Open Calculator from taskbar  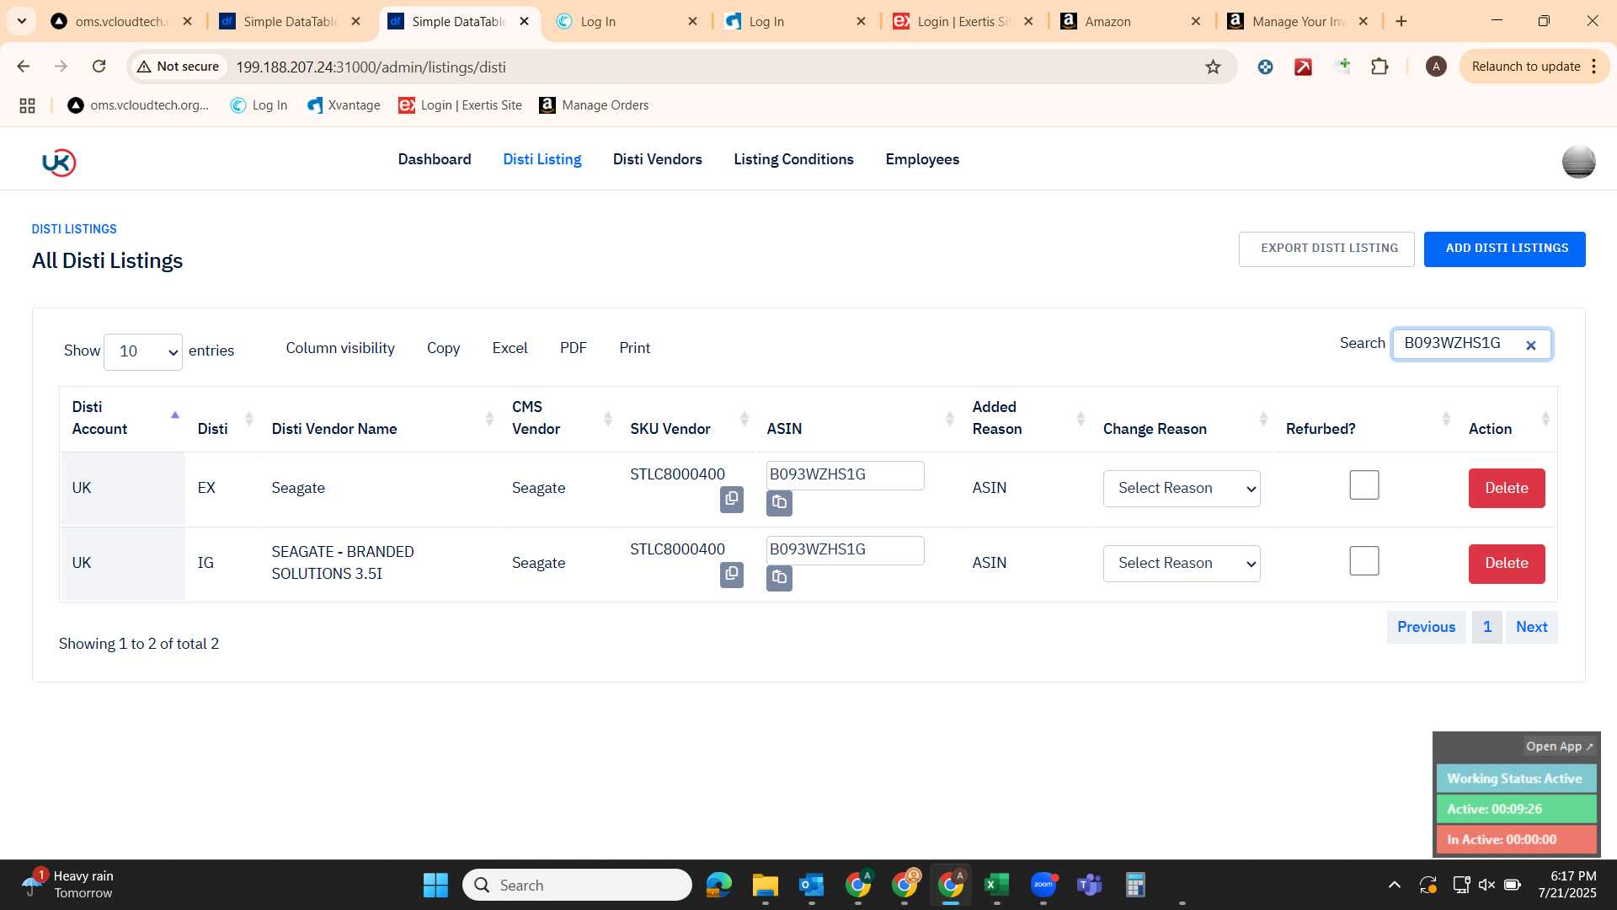pos(1135,885)
